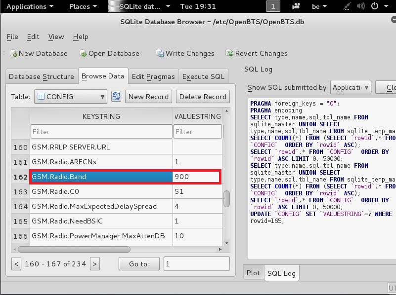Switch to the Edit Pragmas tab

[x=153, y=76]
